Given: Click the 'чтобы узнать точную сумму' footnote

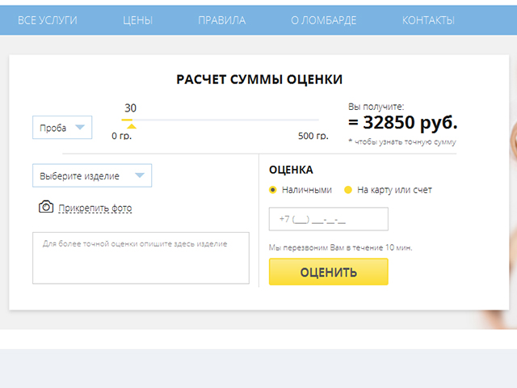Looking at the screenshot, I should (402, 142).
